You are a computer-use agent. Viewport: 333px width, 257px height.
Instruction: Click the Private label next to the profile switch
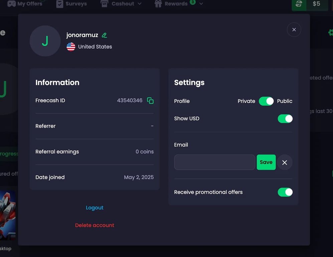[x=246, y=101]
